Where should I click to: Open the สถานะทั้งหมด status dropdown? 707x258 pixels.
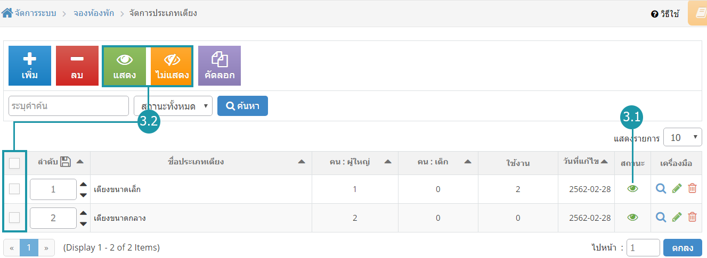pos(173,106)
